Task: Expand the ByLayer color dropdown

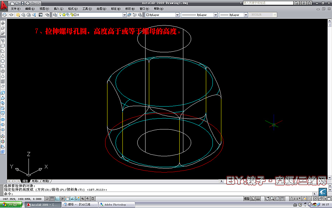Action: pos(177,15)
